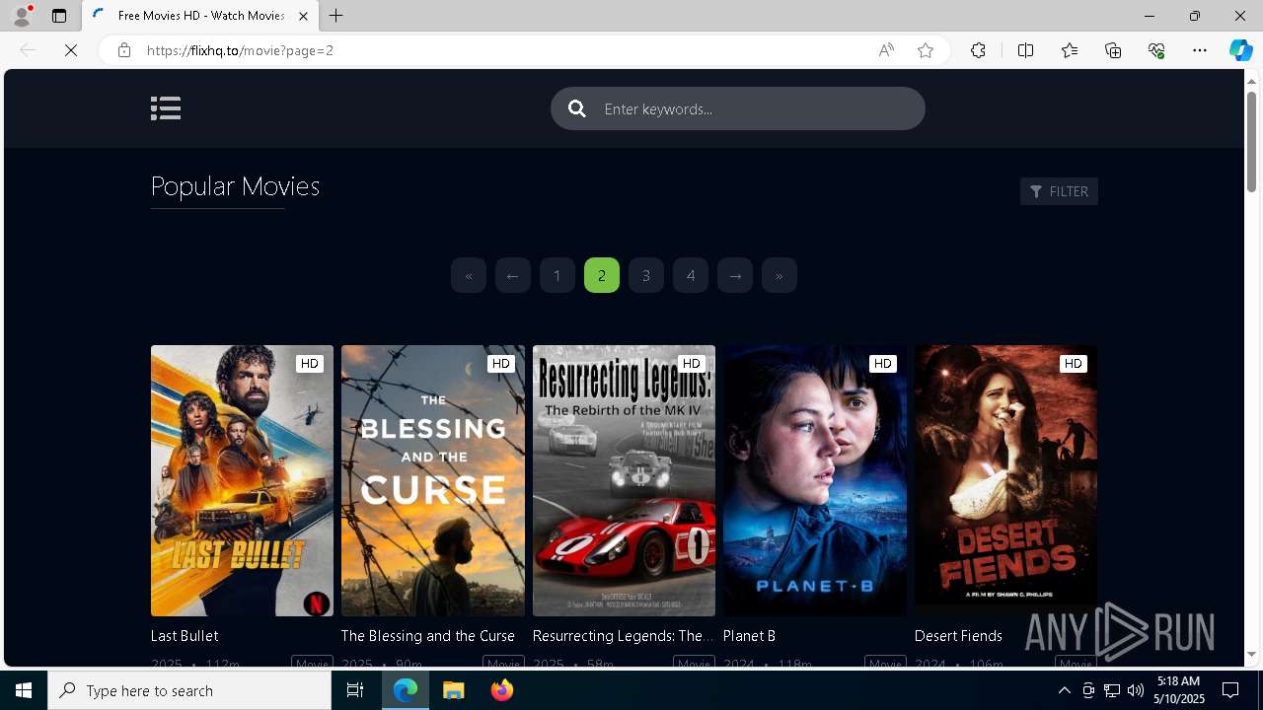Open the site hamburger menu icon
The height and width of the screenshot is (710, 1263).
tap(166, 108)
